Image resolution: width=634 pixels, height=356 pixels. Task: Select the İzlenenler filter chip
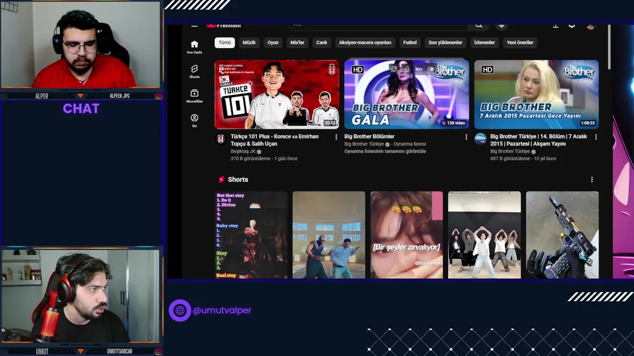tap(484, 43)
